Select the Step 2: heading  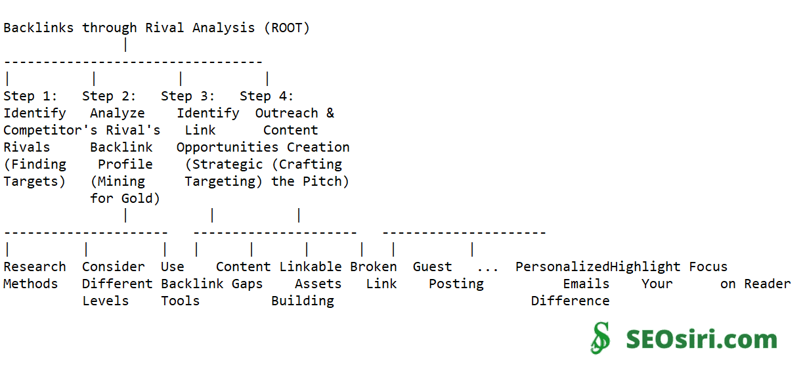tap(109, 97)
